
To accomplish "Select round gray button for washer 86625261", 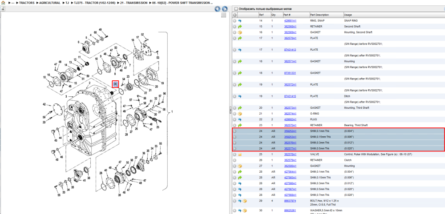I will [235, 210].
